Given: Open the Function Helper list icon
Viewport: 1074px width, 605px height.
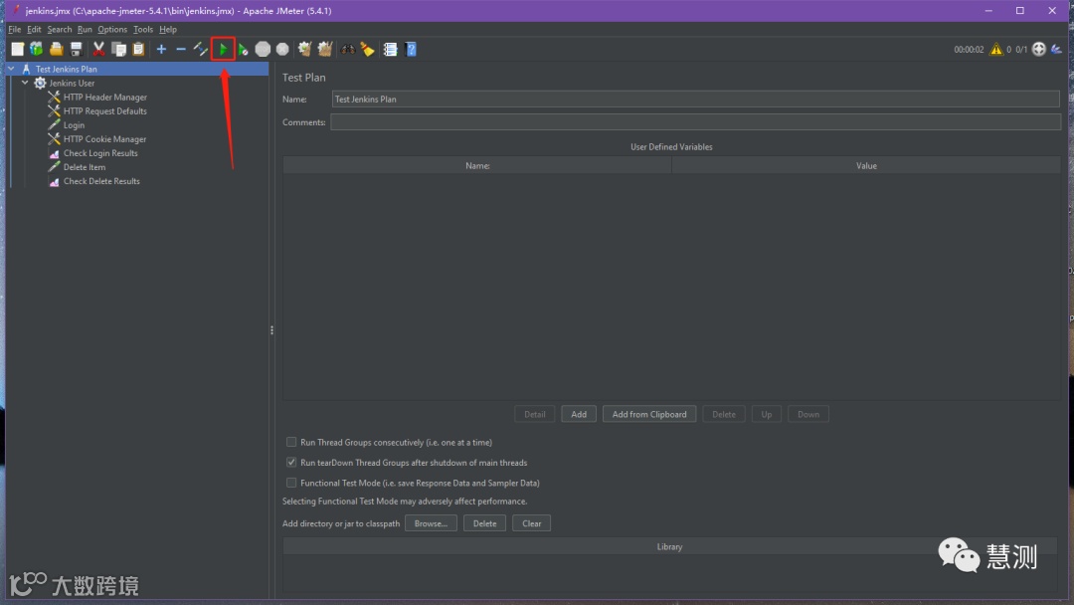Looking at the screenshot, I should point(391,49).
